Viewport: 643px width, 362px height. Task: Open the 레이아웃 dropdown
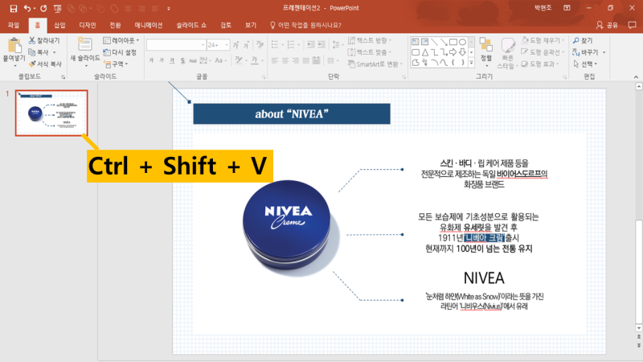coord(121,40)
